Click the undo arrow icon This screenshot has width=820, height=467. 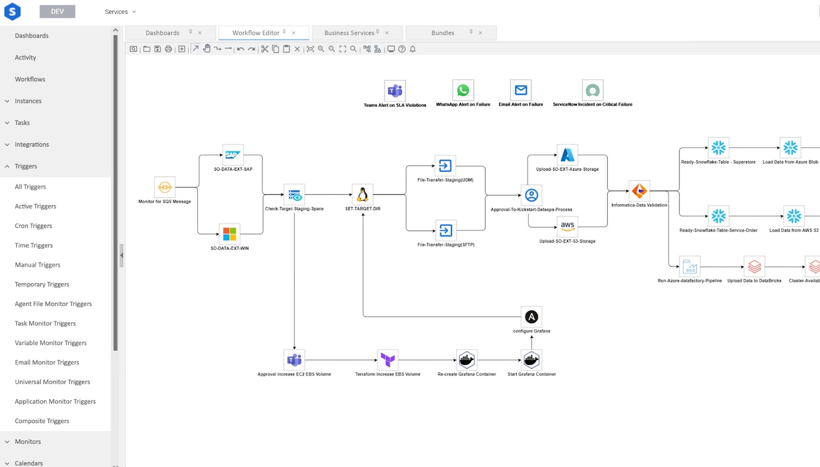(x=240, y=49)
